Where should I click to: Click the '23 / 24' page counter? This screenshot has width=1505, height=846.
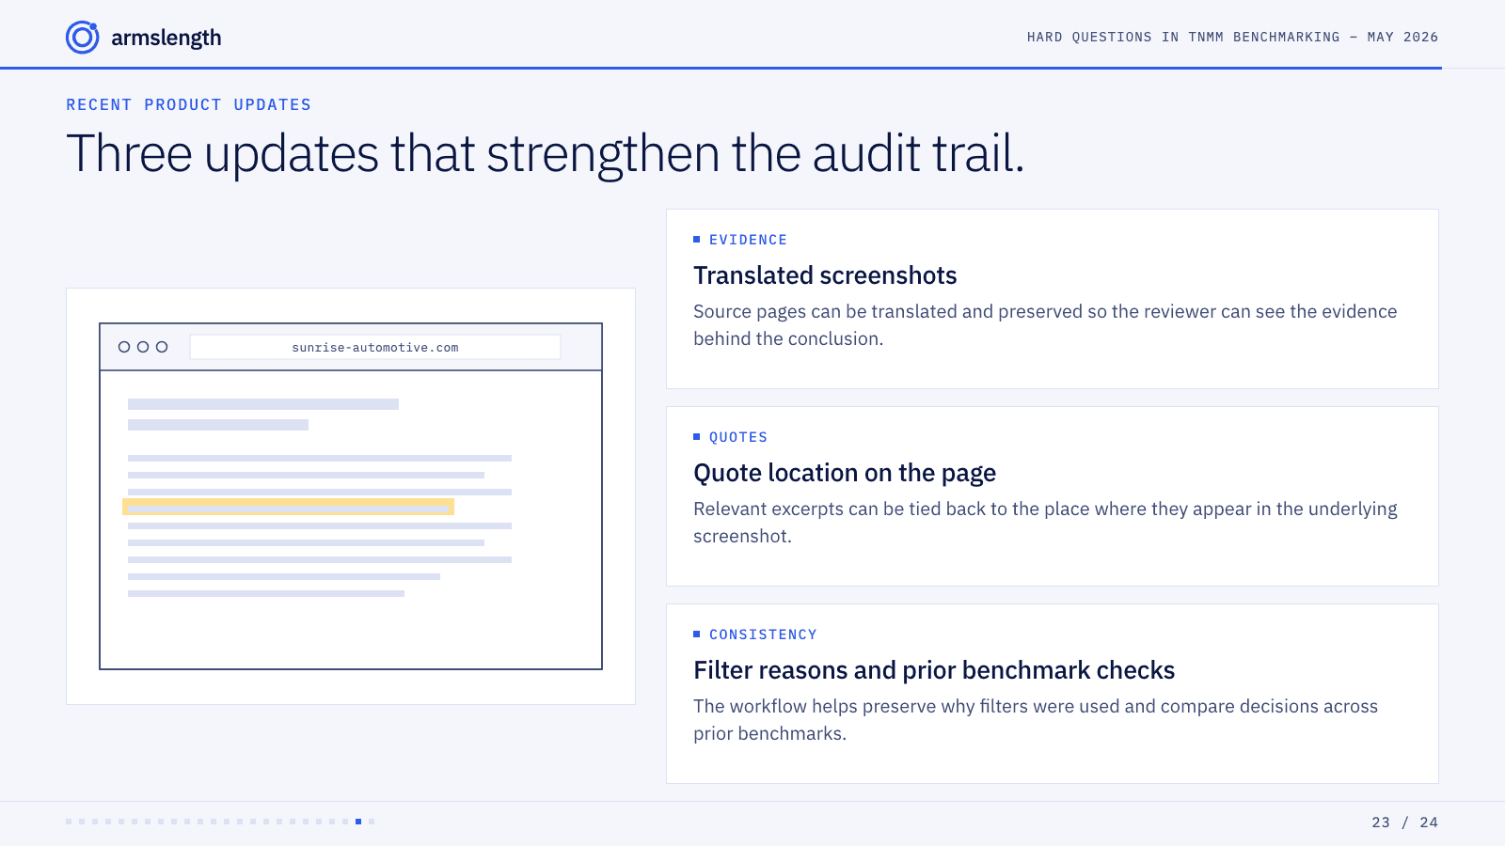[1404, 822]
